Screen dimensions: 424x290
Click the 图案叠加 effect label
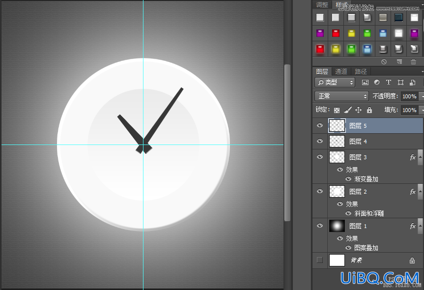coord(366,248)
